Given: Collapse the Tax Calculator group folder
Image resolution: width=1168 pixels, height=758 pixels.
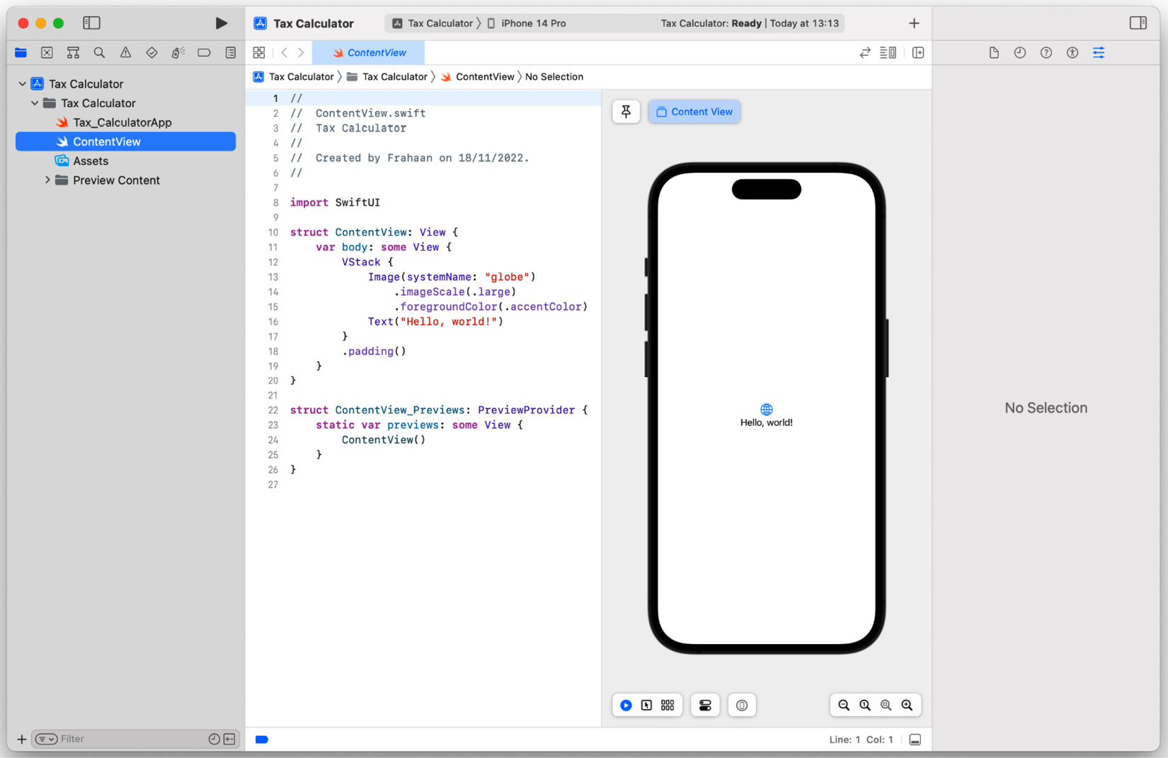Looking at the screenshot, I should (x=35, y=103).
